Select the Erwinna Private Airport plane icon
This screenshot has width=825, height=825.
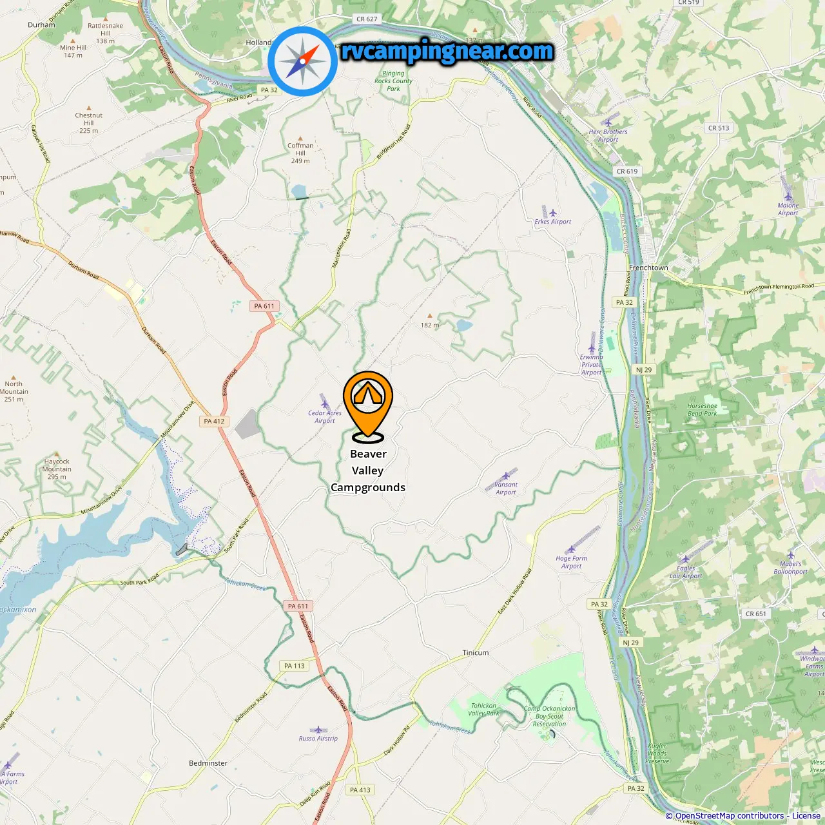(591, 348)
